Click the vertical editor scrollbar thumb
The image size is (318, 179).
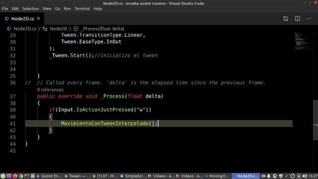316,120
